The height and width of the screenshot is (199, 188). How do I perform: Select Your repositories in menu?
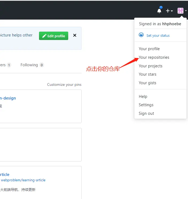[x=154, y=57]
